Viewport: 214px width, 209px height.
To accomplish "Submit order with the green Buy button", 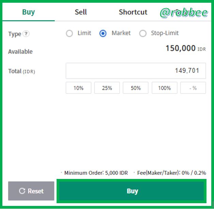I will click(x=132, y=191).
